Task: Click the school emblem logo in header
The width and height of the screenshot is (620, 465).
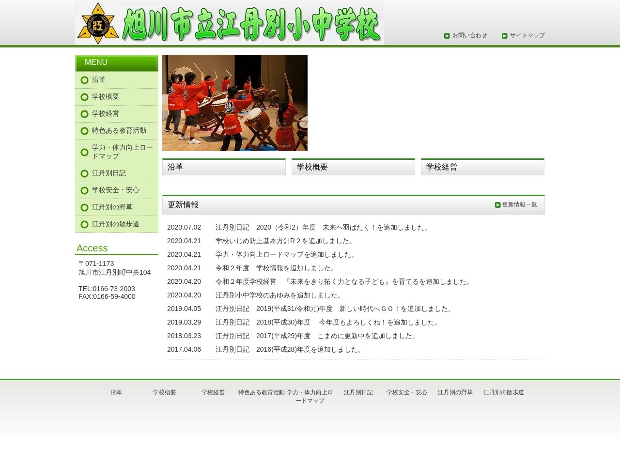Action: [98, 23]
